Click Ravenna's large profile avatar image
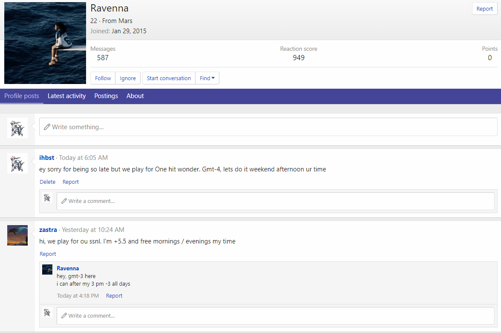This screenshot has width=501, height=333. [45, 43]
